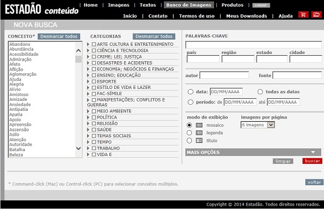The image size is (324, 209).
Task: Click Desmarcar todos beside CATEGORIAS
Action: click(154, 36)
